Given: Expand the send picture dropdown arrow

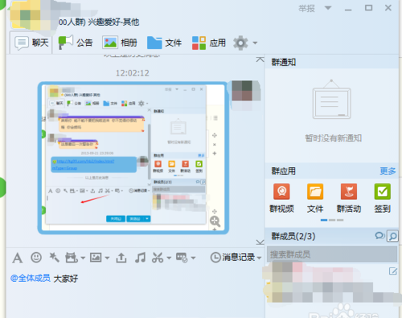Looking at the screenshot, I should pyautogui.click(x=107, y=258).
